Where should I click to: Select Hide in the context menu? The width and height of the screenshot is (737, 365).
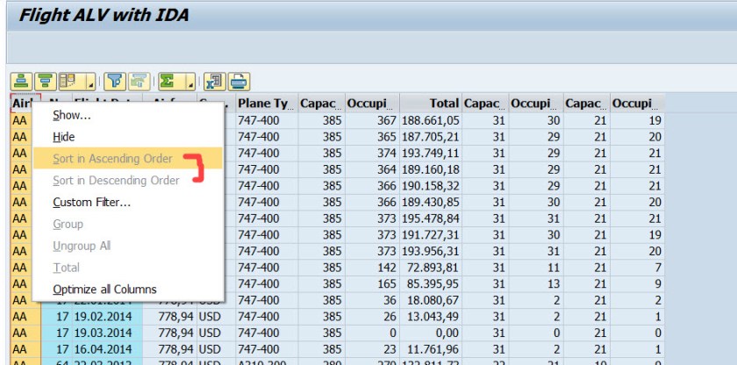tap(64, 137)
